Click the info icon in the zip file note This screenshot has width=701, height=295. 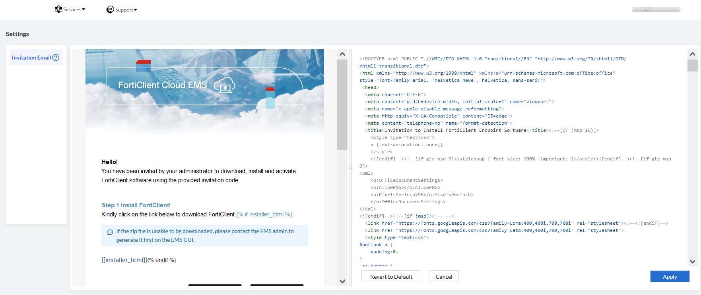click(110, 232)
